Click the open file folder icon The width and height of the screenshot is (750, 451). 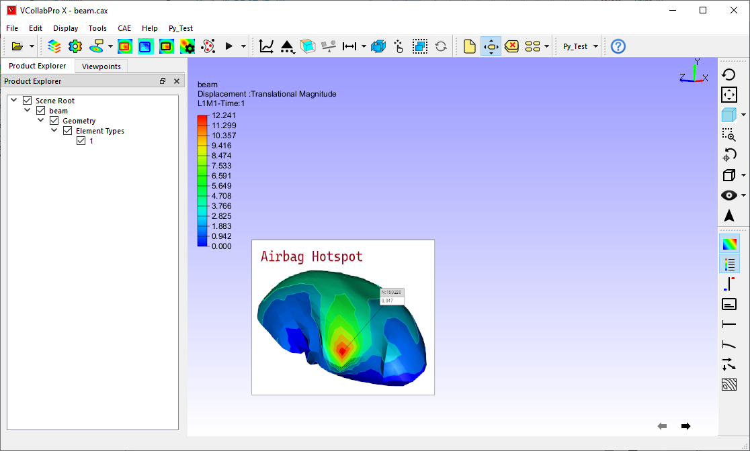click(17, 46)
